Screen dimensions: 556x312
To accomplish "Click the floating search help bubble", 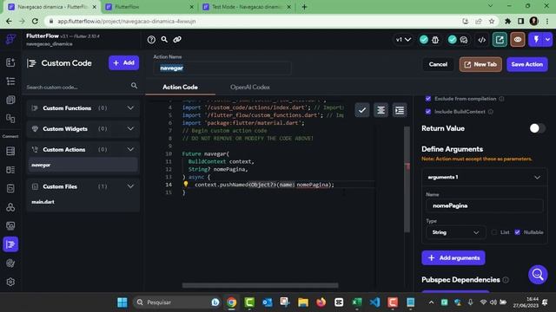I will pyautogui.click(x=538, y=275).
